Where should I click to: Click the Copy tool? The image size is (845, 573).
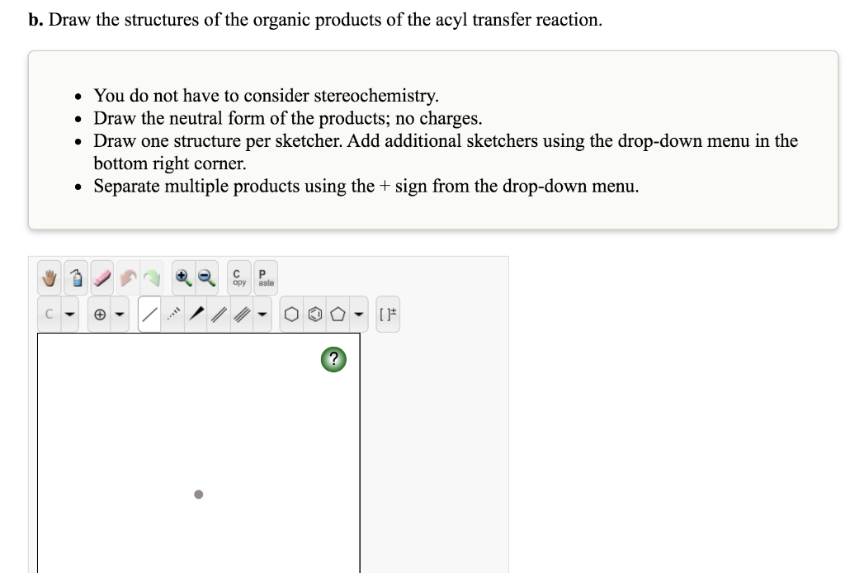coord(238,277)
